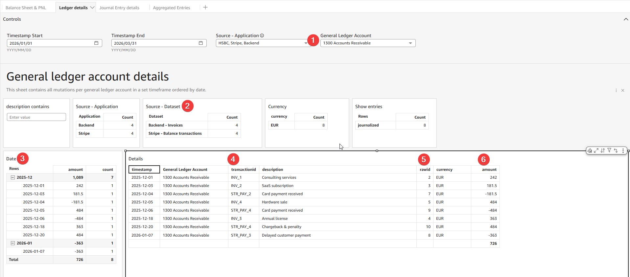This screenshot has height=277, width=630.
Task: Open the Details visual three-dot menu
Action: 623,150
